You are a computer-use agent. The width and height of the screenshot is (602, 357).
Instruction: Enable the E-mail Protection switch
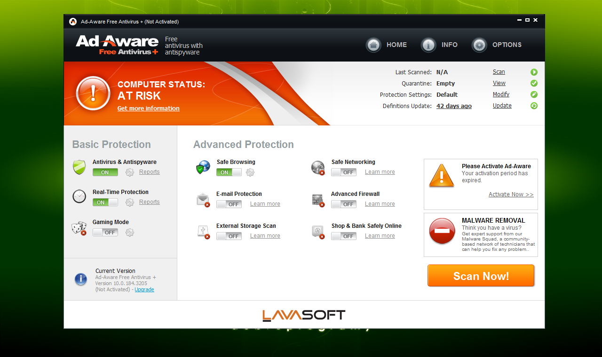pos(229,204)
